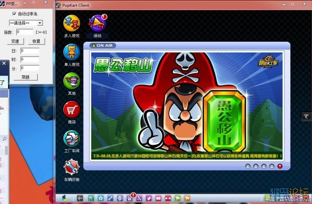
Task: Open 车辆改装 vehicle modification icon
Action: coord(71,167)
